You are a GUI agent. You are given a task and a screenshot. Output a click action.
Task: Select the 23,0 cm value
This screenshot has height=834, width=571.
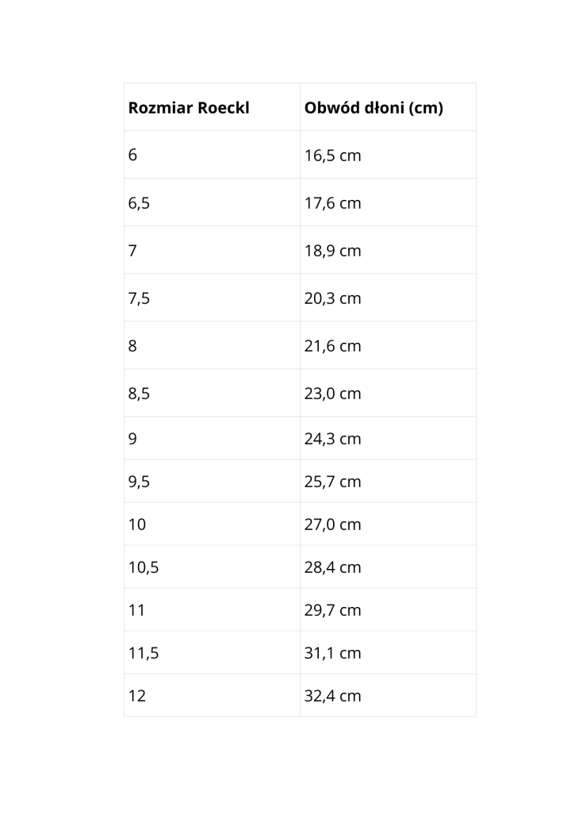(x=332, y=394)
